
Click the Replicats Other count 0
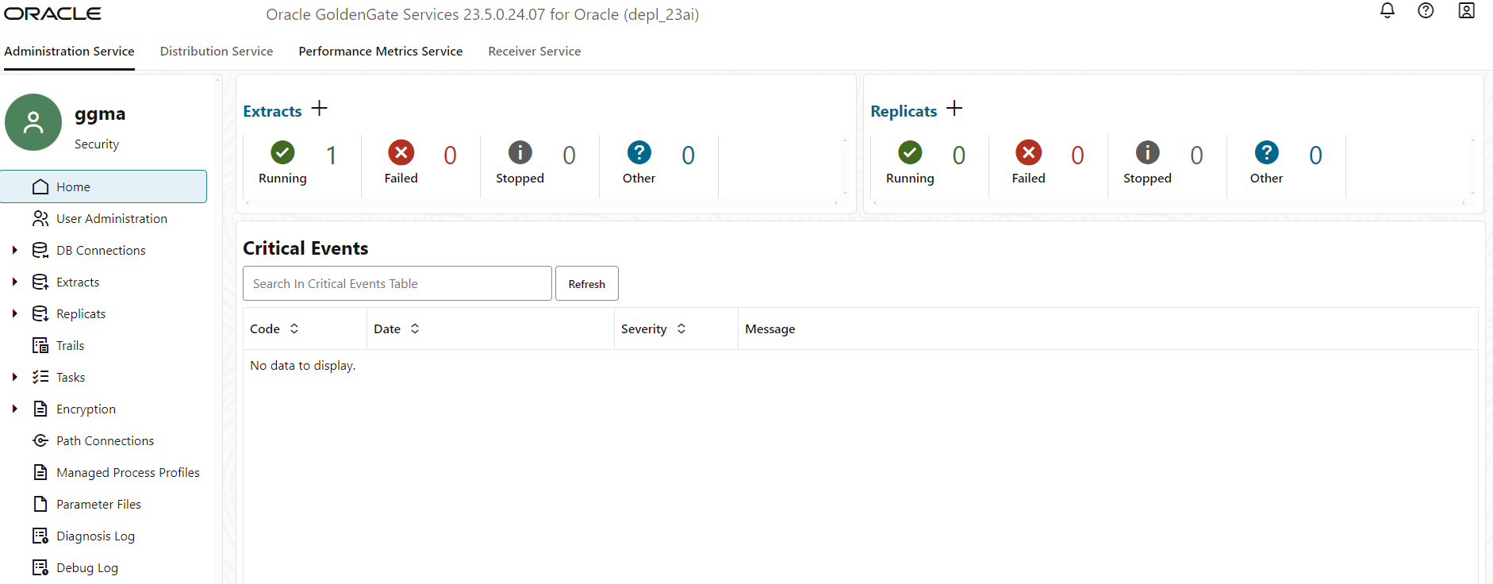[x=1315, y=156]
